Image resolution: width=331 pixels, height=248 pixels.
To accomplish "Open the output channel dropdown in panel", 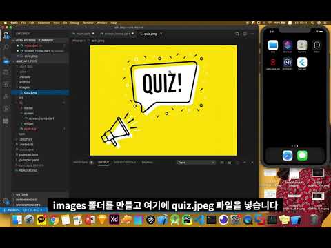I will click(x=196, y=163).
